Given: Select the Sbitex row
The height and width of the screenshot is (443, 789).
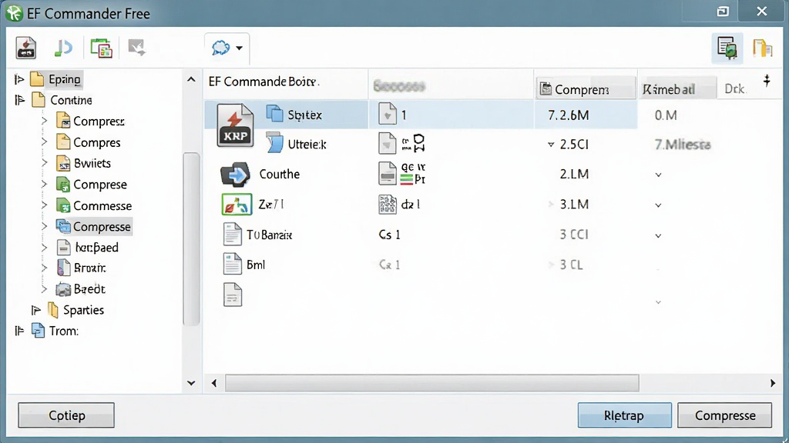Looking at the screenshot, I should [421, 115].
